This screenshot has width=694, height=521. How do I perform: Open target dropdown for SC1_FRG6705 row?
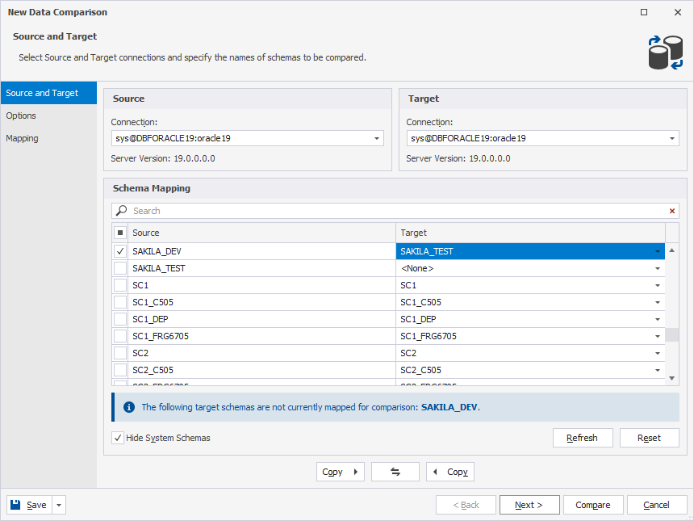tap(657, 336)
